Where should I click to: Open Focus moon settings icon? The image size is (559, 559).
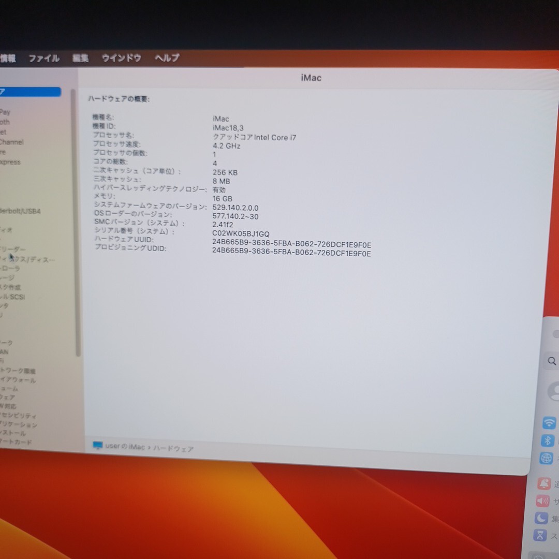point(541,518)
